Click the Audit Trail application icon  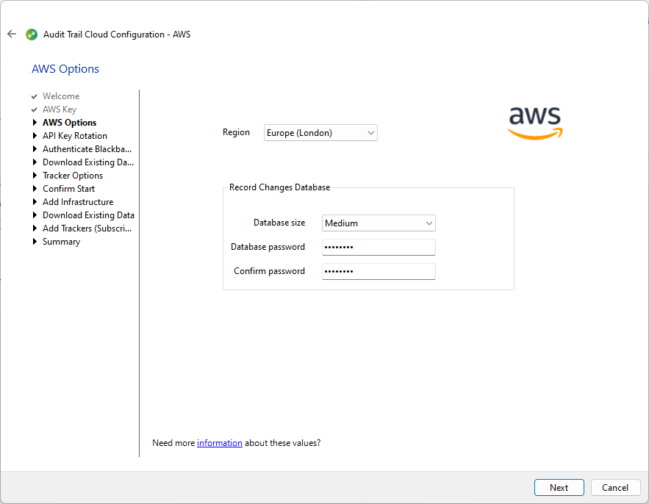point(32,35)
